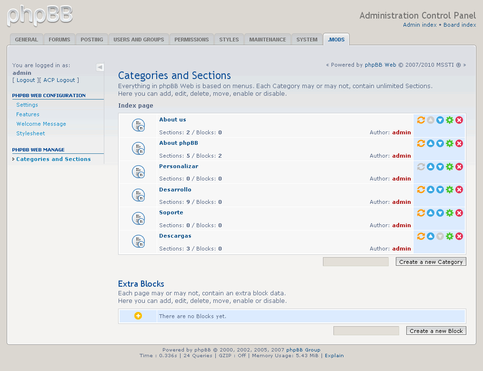Open Features in the sidebar
The height and width of the screenshot is (371, 483).
(28, 114)
